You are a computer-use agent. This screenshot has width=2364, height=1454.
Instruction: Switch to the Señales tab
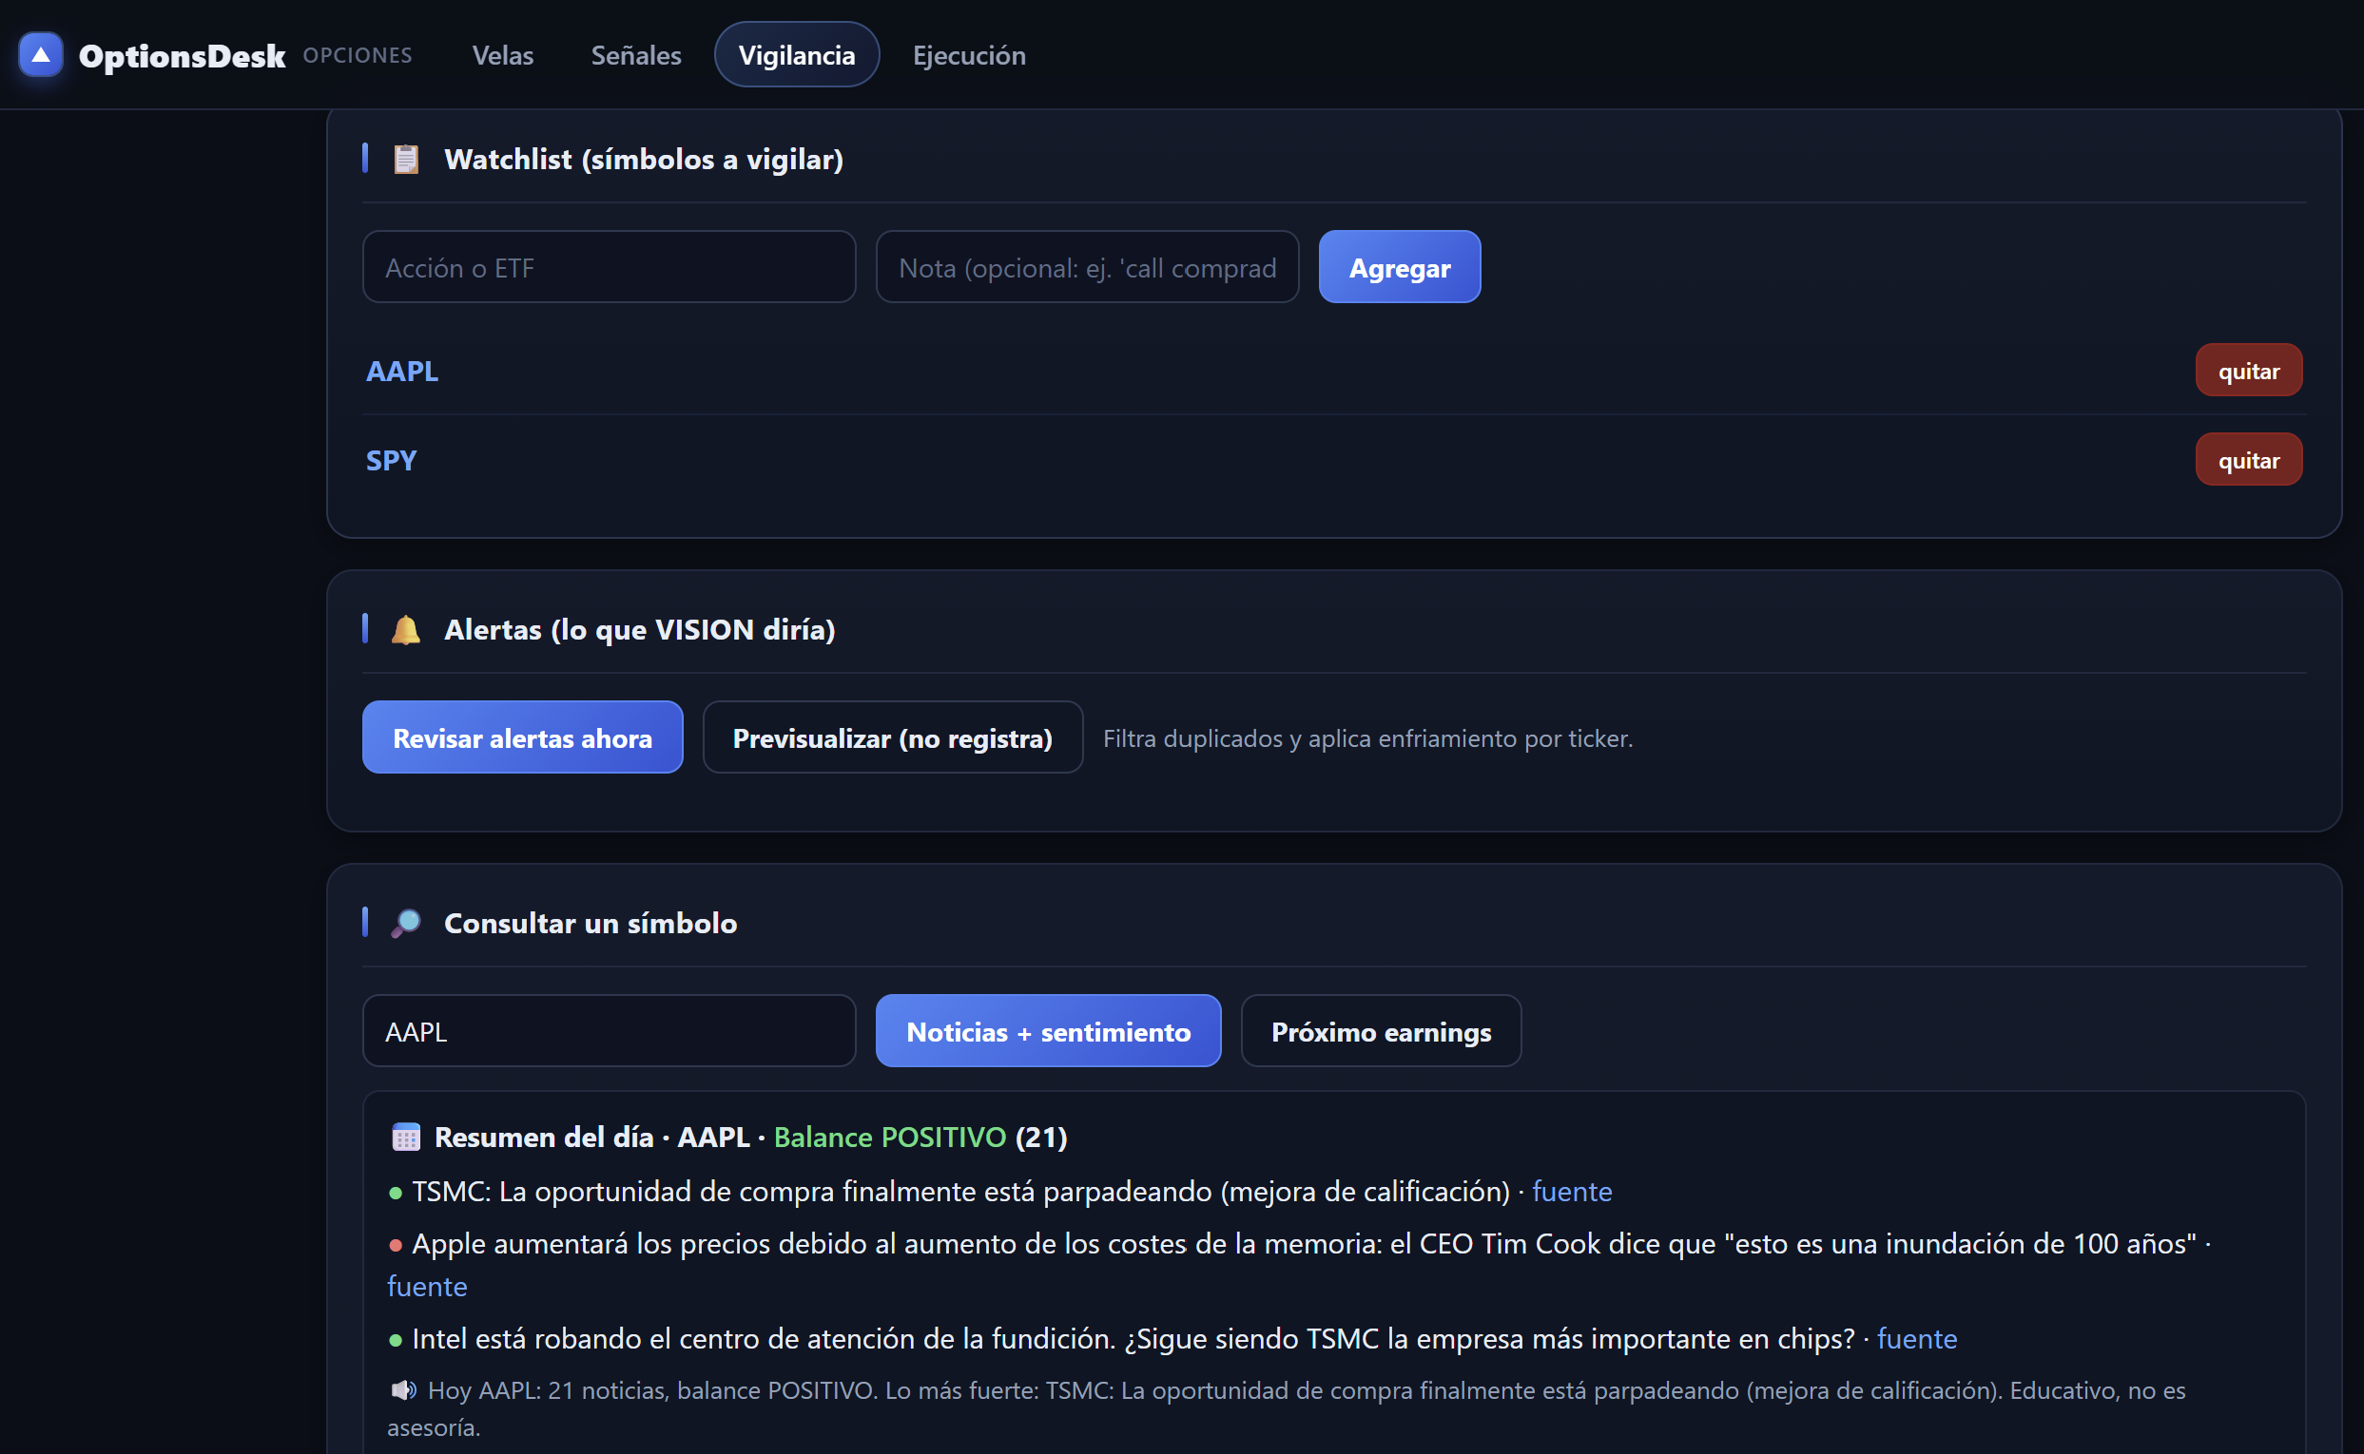[x=636, y=55]
